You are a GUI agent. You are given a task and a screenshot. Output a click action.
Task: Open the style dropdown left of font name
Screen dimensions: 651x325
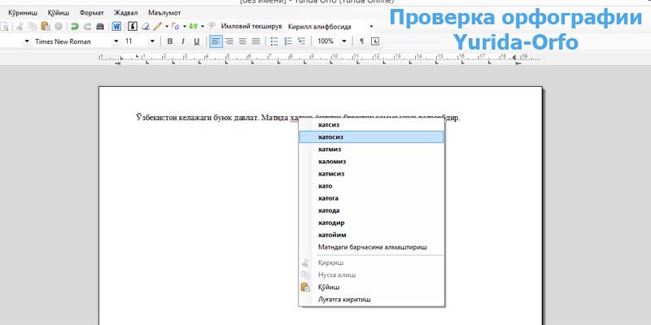(x=27, y=41)
